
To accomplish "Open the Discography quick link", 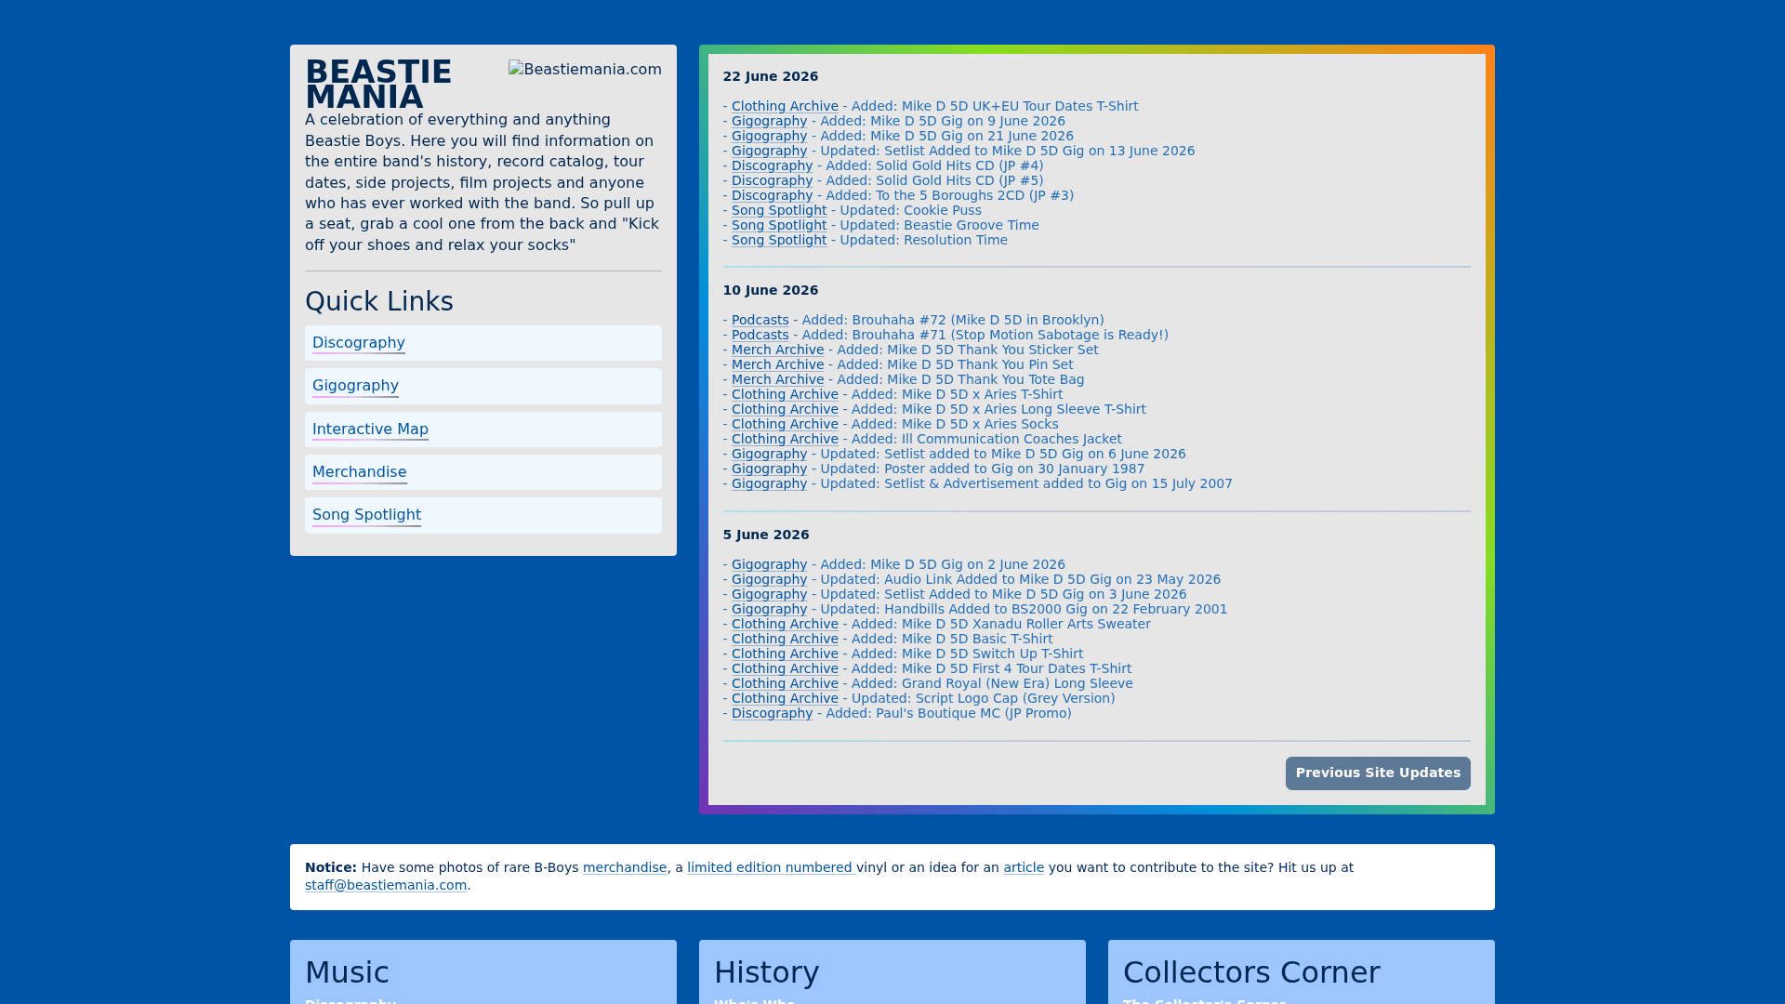I will [x=359, y=343].
